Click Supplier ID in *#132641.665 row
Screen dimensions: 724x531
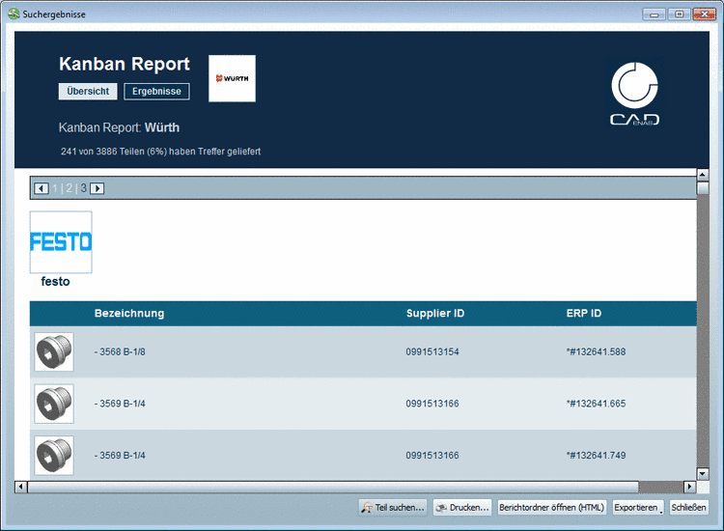coord(432,404)
